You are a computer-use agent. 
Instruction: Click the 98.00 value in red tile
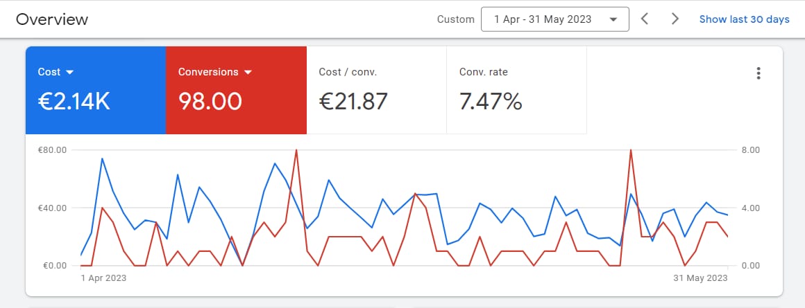(210, 102)
